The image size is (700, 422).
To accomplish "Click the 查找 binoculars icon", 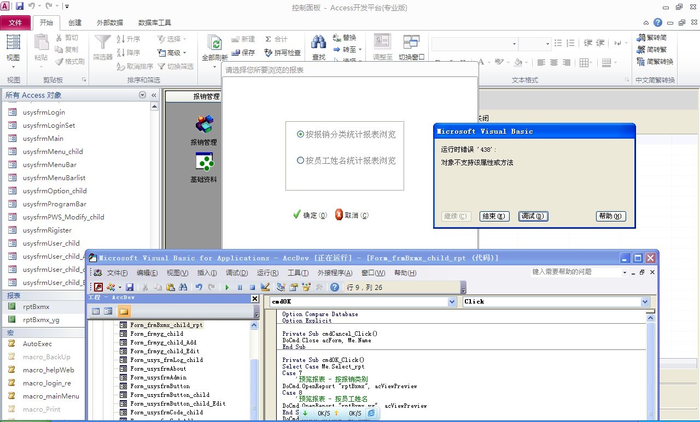I will click(x=319, y=43).
